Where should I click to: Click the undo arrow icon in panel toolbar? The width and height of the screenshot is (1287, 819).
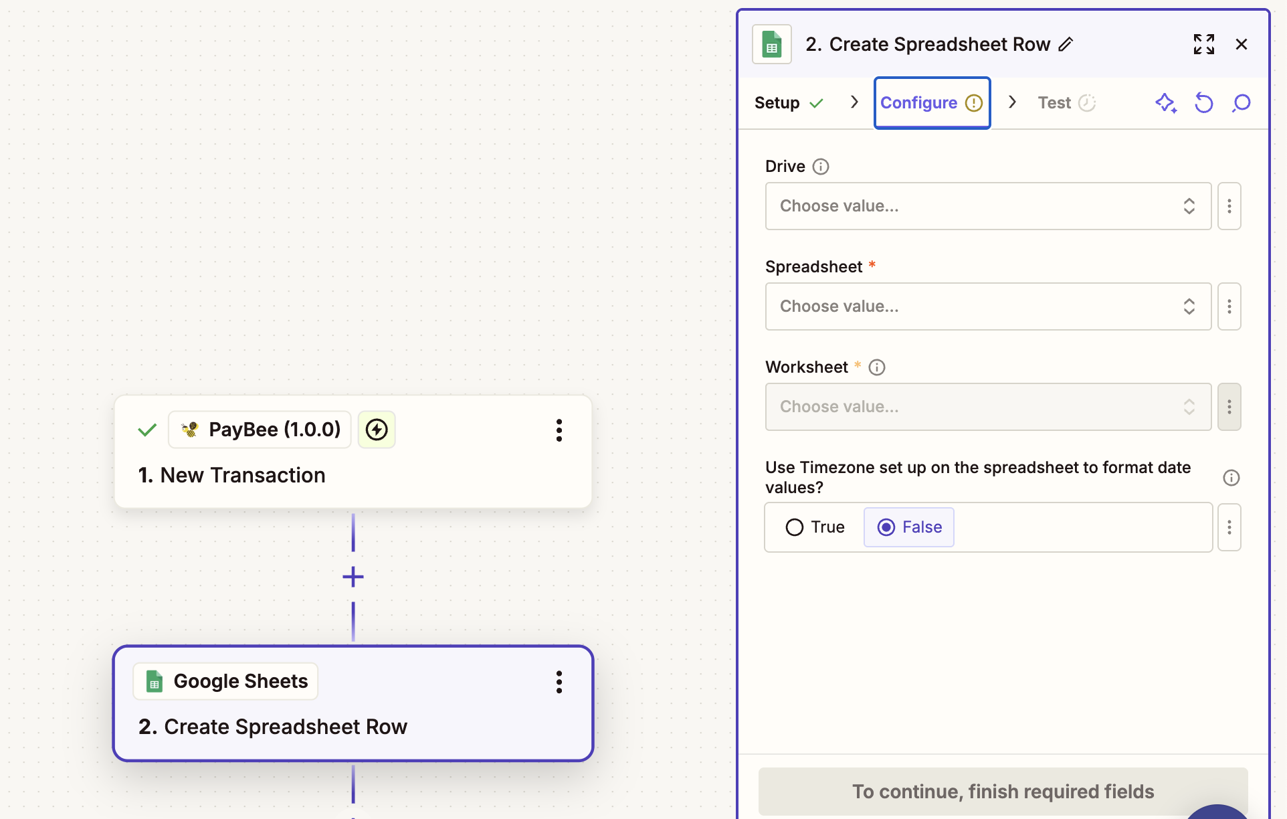click(1203, 103)
